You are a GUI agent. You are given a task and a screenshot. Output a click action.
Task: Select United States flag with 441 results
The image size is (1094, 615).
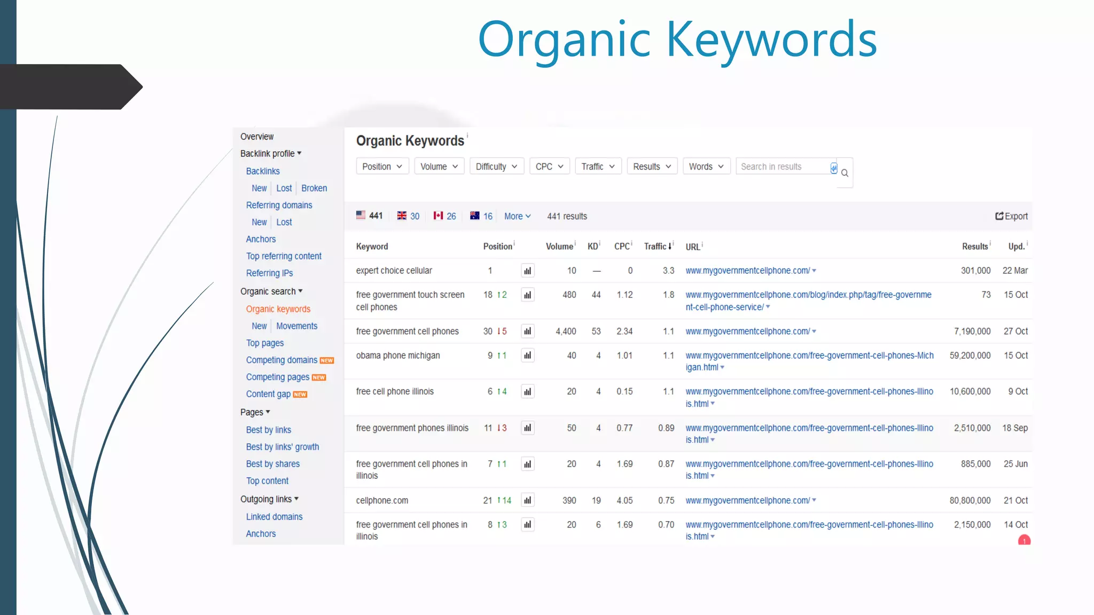(369, 216)
